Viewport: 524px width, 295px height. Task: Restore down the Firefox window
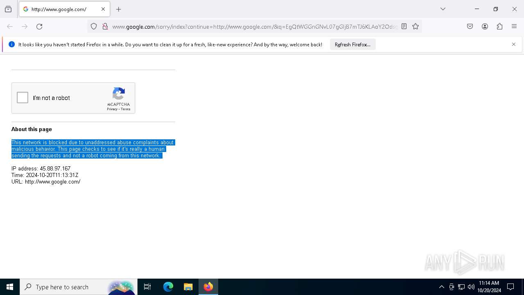496,9
